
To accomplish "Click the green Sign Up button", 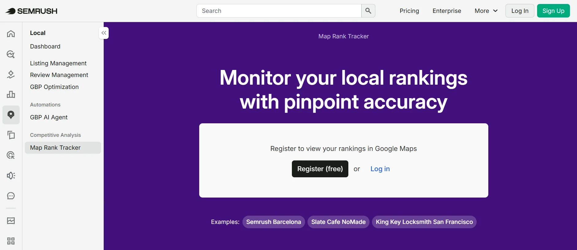I will (x=553, y=11).
